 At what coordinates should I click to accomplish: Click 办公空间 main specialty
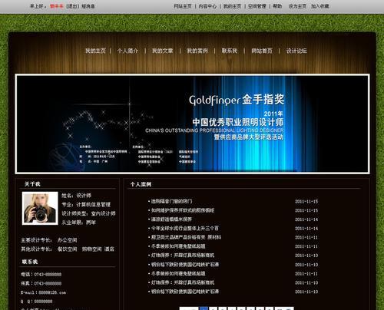coord(67,240)
